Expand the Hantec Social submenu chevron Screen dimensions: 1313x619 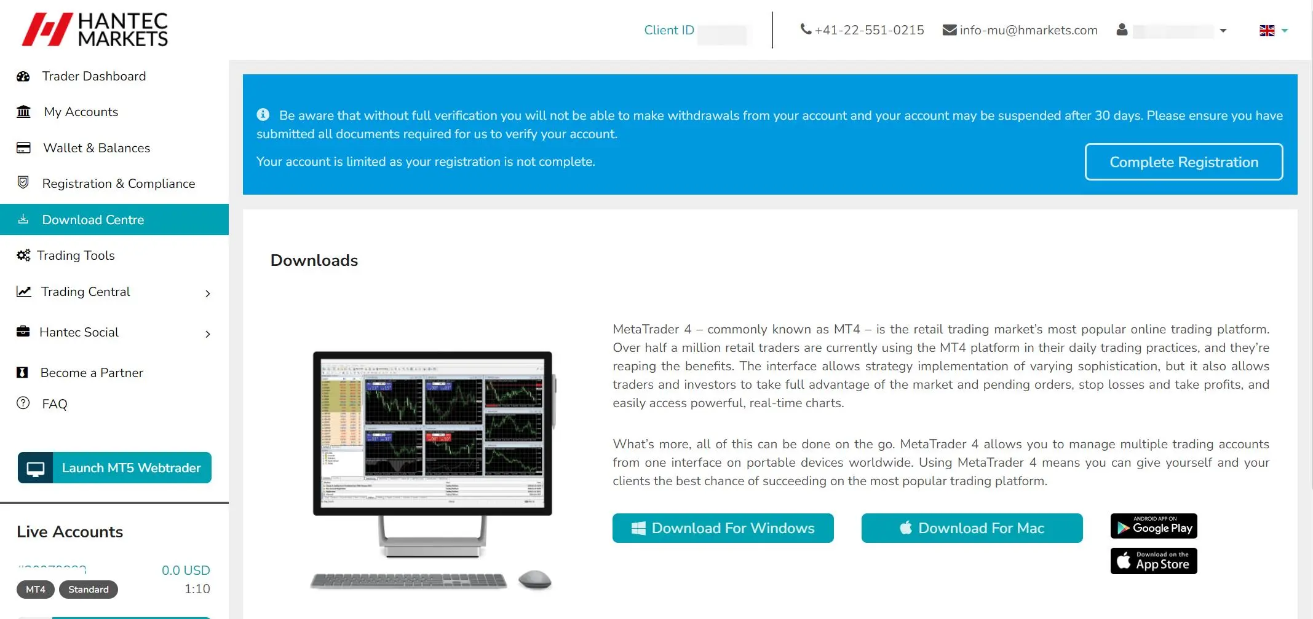pos(208,334)
